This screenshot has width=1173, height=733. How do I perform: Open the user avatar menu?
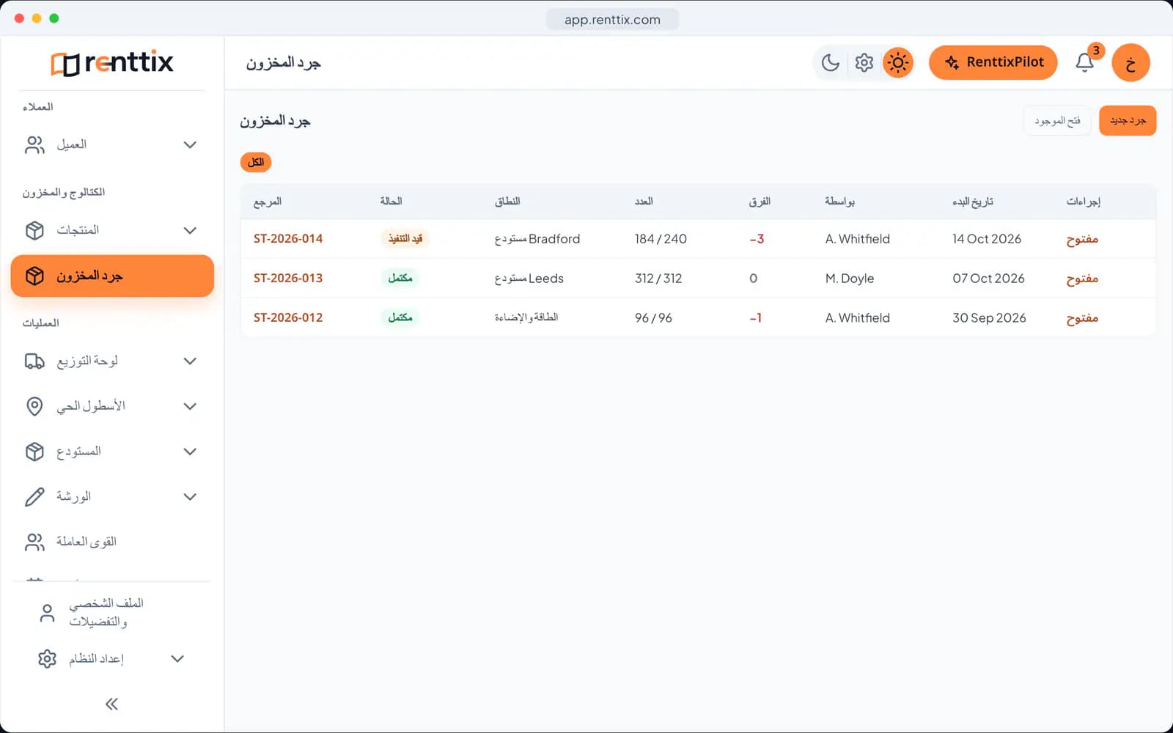coord(1130,63)
